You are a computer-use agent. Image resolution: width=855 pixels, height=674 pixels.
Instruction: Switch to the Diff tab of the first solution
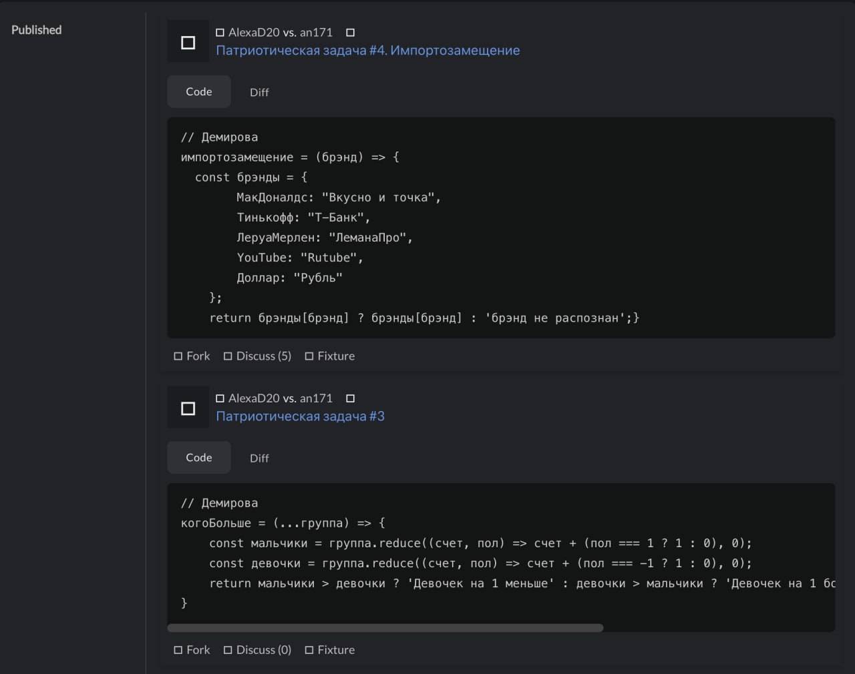coord(259,92)
